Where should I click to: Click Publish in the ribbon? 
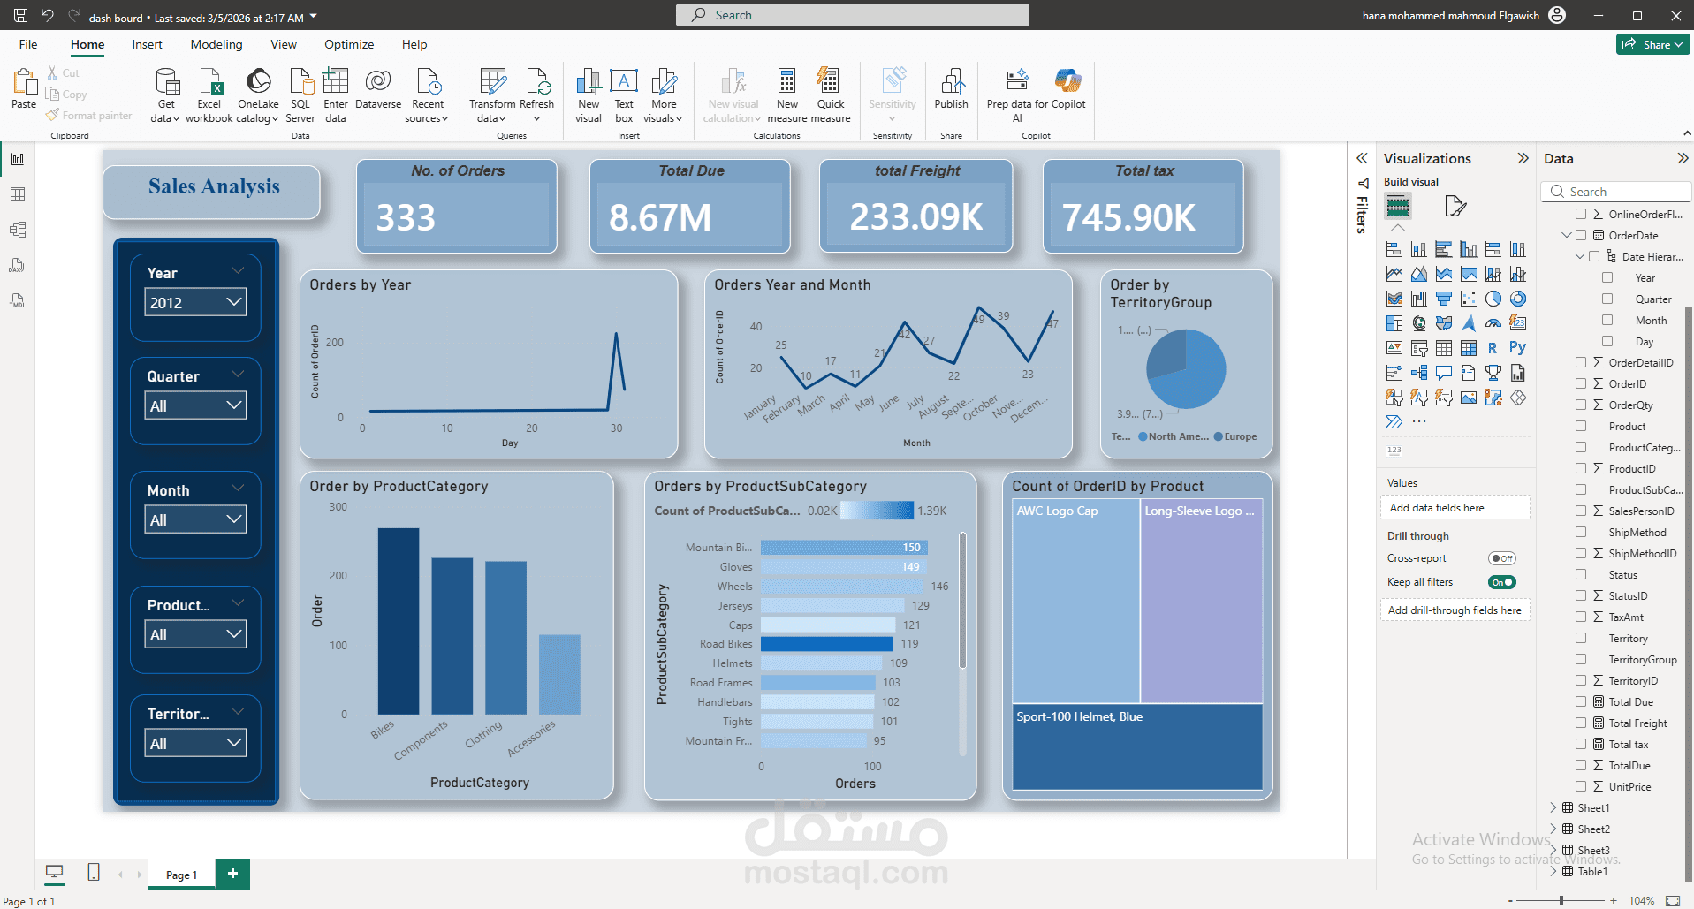pos(952,89)
